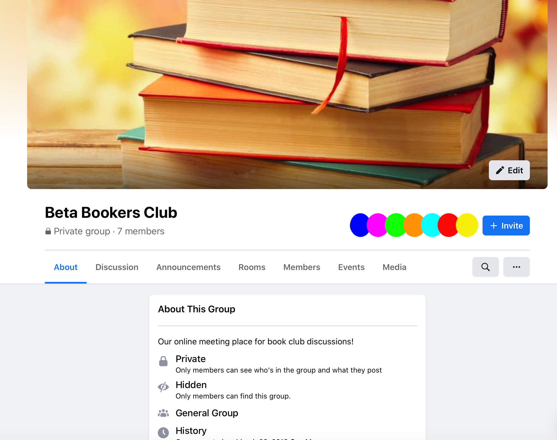
Task: Click the lock icon next to Private
Action: 163,361
